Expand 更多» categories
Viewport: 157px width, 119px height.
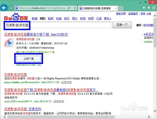coord(107,19)
